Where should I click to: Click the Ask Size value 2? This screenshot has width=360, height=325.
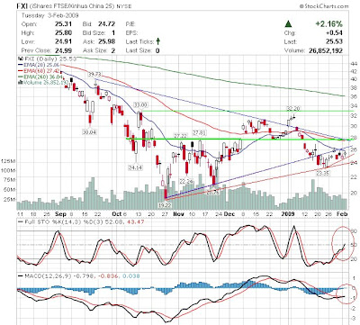(x=113, y=50)
